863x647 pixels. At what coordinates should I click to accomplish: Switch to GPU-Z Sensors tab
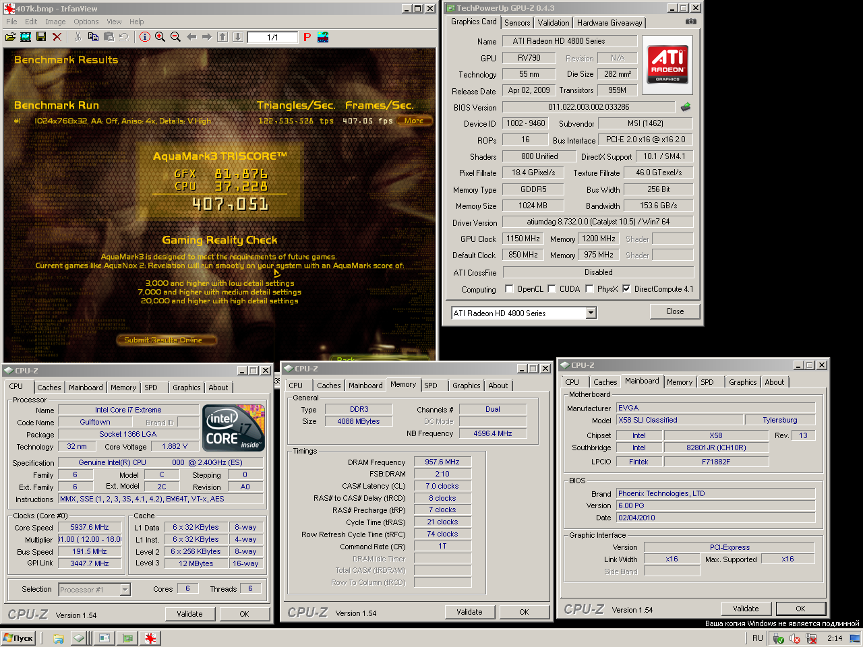pyautogui.click(x=517, y=23)
